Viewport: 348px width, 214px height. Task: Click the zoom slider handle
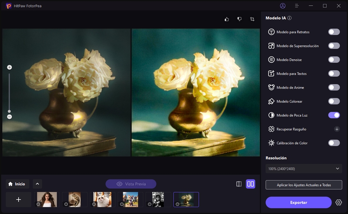(9, 112)
